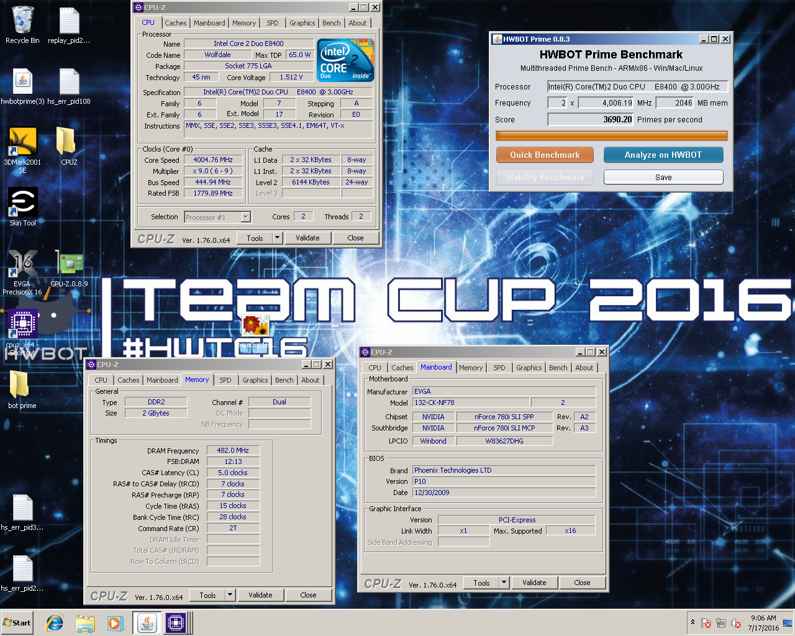
Task: Open the Processor #1 selection dropdown
Action: pyautogui.click(x=217, y=217)
